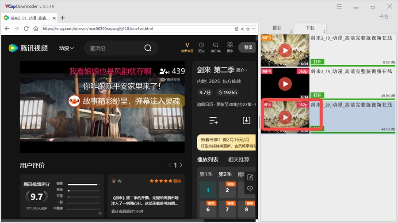Play episode 2
This screenshot has height=223, width=398.
(227, 190)
